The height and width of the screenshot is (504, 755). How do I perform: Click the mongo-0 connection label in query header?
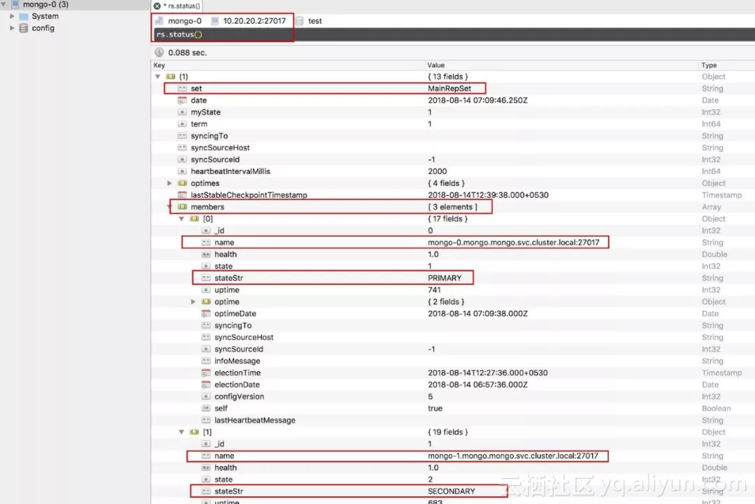(x=185, y=21)
